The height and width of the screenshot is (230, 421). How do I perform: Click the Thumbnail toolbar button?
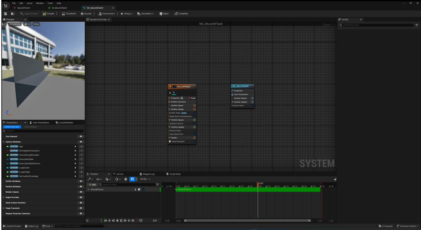click(69, 14)
